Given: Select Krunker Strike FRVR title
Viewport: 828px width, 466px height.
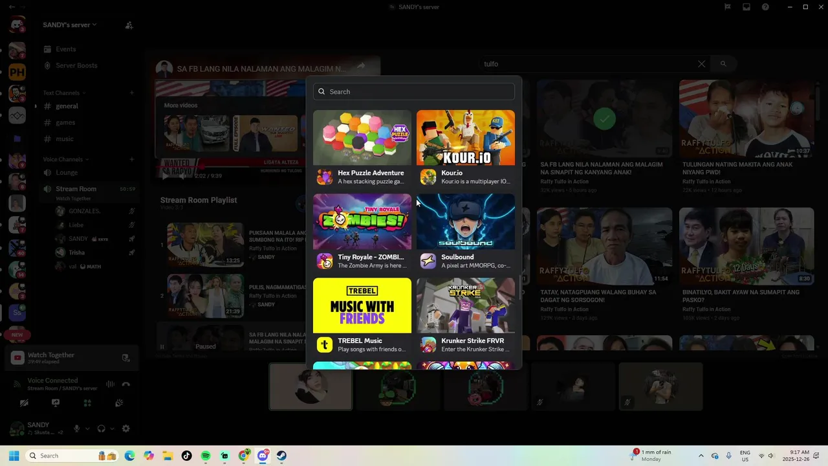Looking at the screenshot, I should [472, 340].
